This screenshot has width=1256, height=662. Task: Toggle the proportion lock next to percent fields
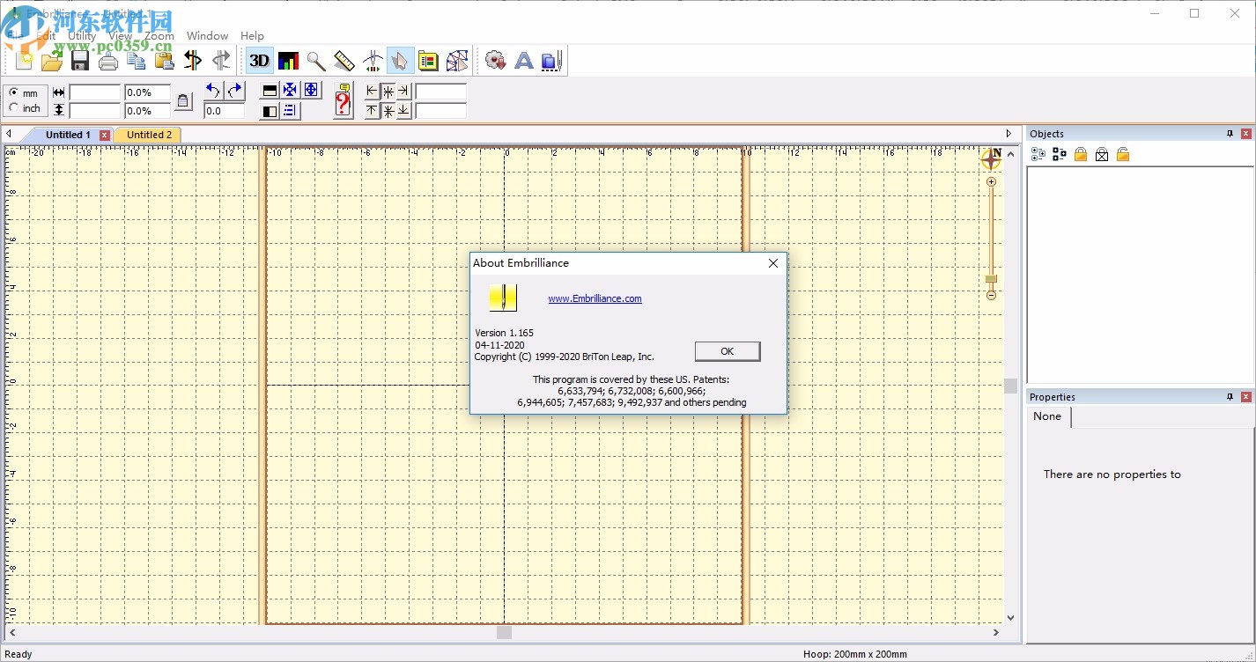point(183,101)
